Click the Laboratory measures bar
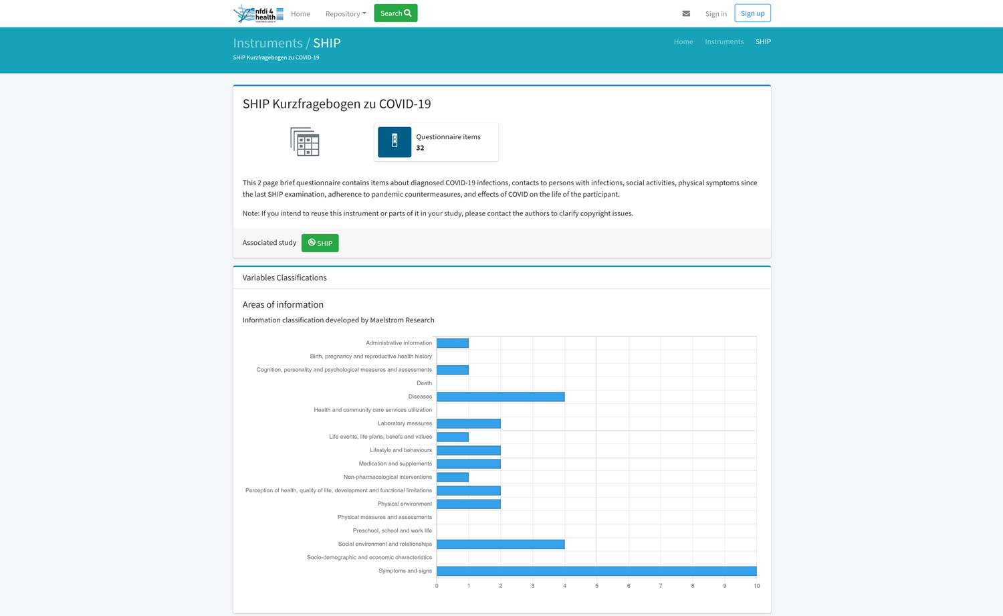This screenshot has width=1003, height=616. pyautogui.click(x=469, y=423)
